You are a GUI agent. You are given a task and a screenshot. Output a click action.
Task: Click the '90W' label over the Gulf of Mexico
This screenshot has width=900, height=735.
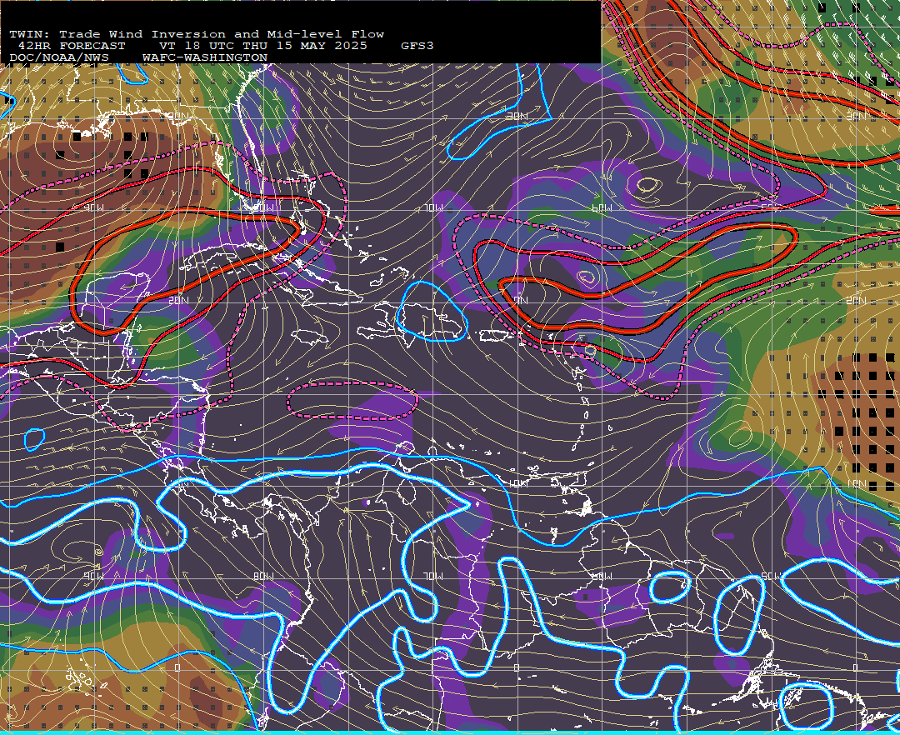point(93,208)
